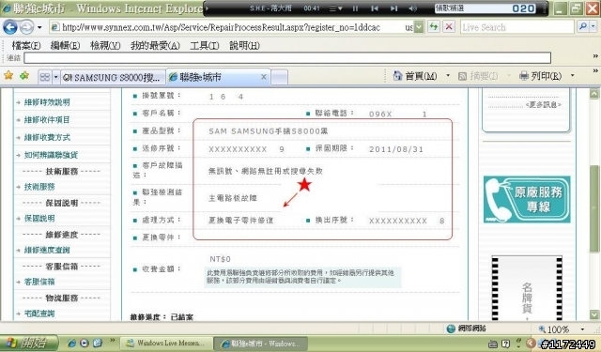This screenshot has height=352, width=601.
Task: Open the 客服信箱 sidebar link
Action: 39,282
